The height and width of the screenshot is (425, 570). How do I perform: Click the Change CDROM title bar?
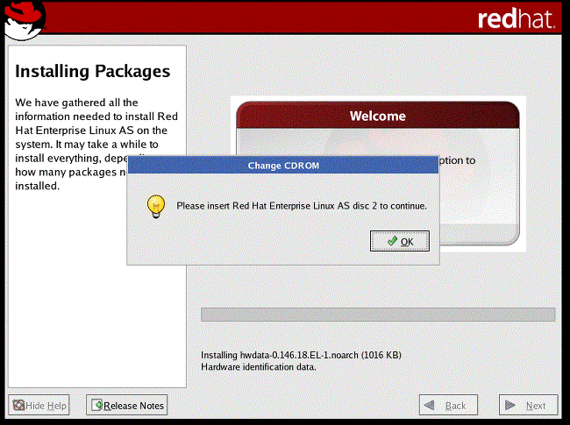coord(283,166)
